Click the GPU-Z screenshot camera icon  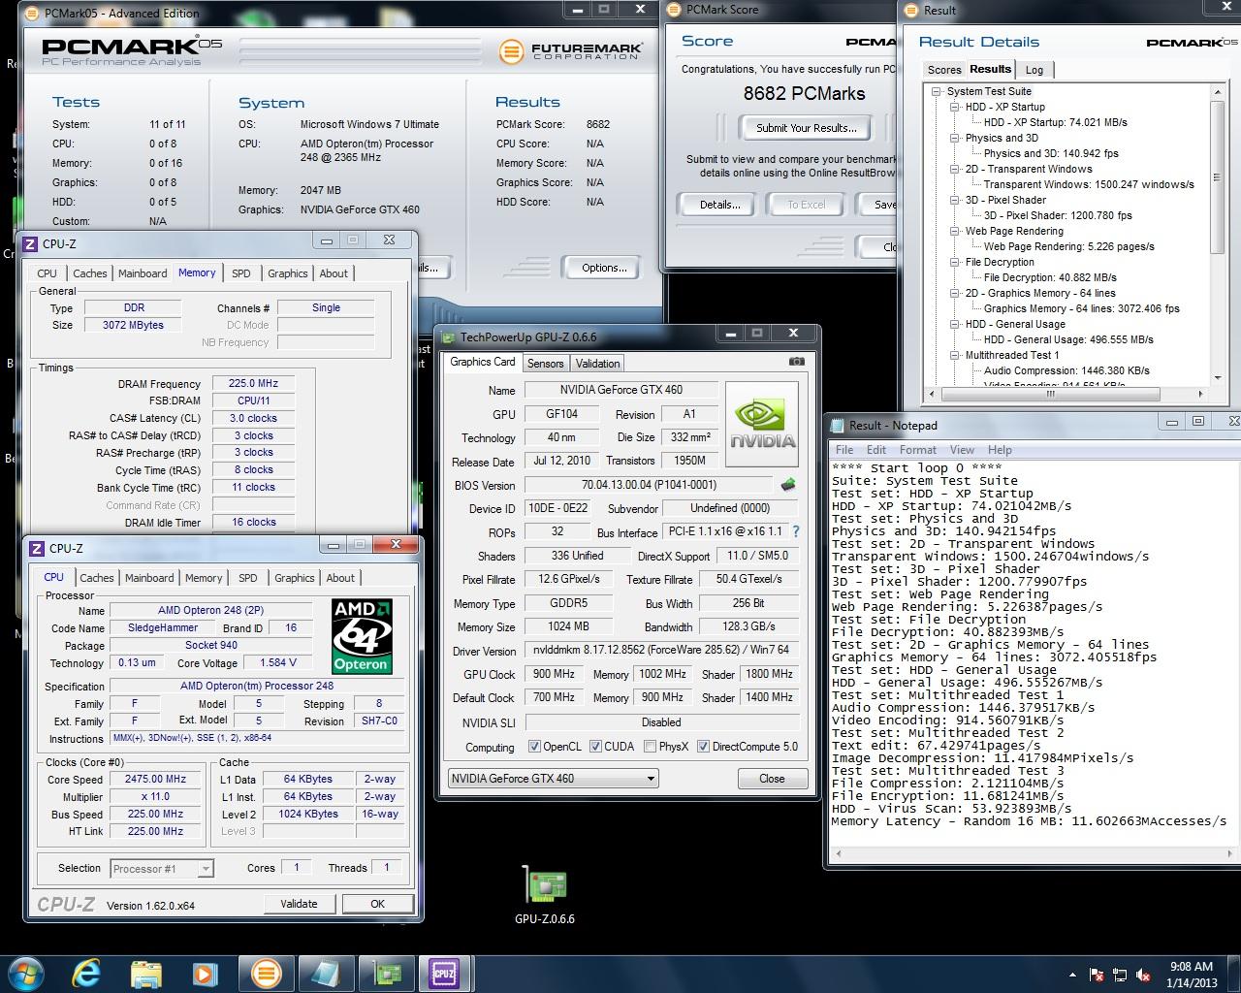(x=796, y=362)
